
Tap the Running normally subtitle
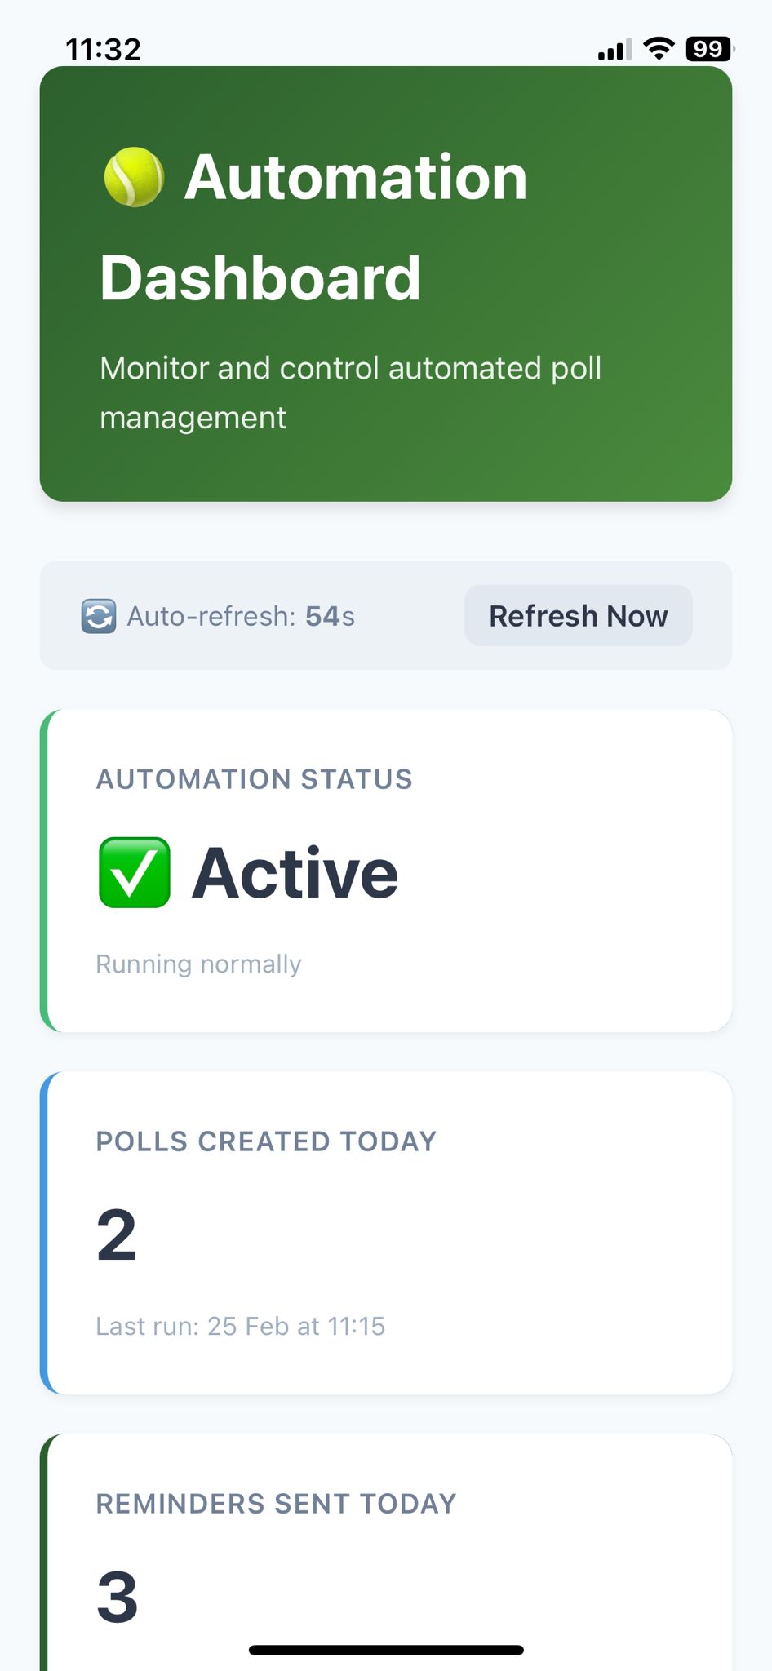tap(199, 964)
